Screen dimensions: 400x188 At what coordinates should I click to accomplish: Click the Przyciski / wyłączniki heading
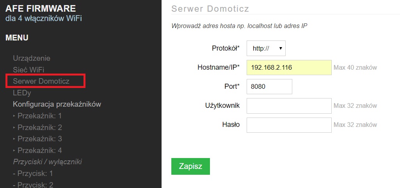48,162
